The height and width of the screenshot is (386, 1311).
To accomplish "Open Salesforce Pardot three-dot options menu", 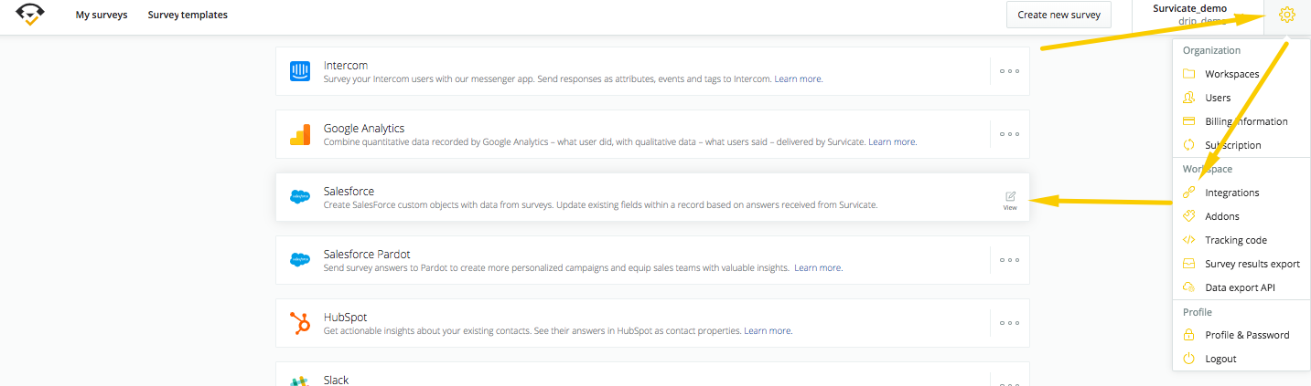I will pyautogui.click(x=1010, y=260).
